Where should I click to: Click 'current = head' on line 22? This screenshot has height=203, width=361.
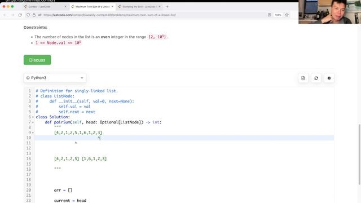click(x=70, y=201)
